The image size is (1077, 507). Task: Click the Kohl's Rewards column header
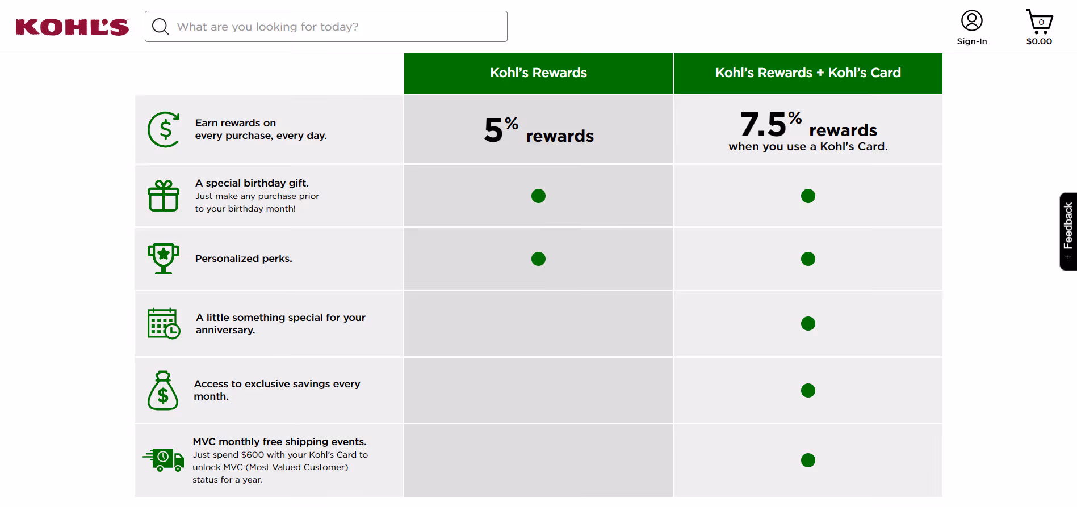[x=538, y=73]
